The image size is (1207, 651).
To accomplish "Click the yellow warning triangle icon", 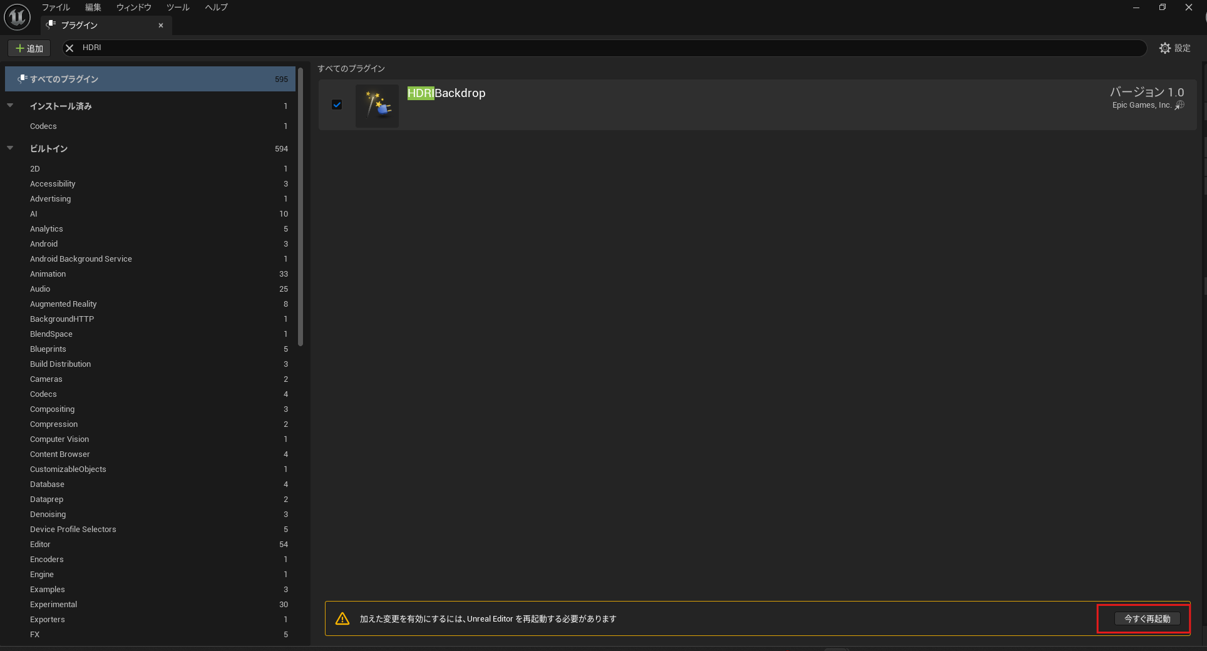I will [342, 618].
